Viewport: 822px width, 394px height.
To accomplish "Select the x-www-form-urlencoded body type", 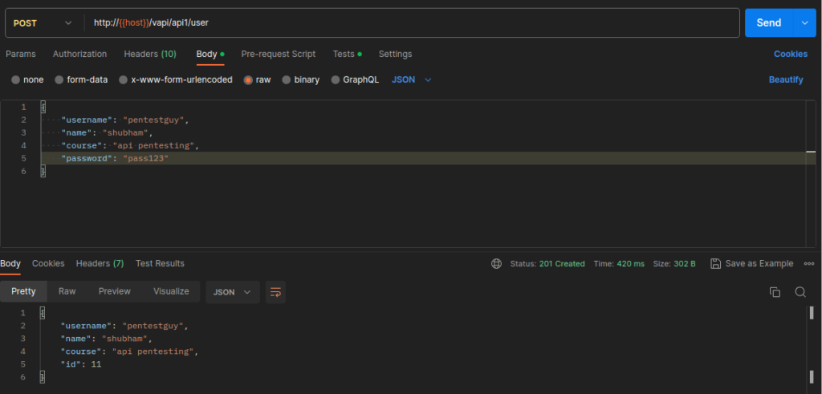I will [x=176, y=79].
